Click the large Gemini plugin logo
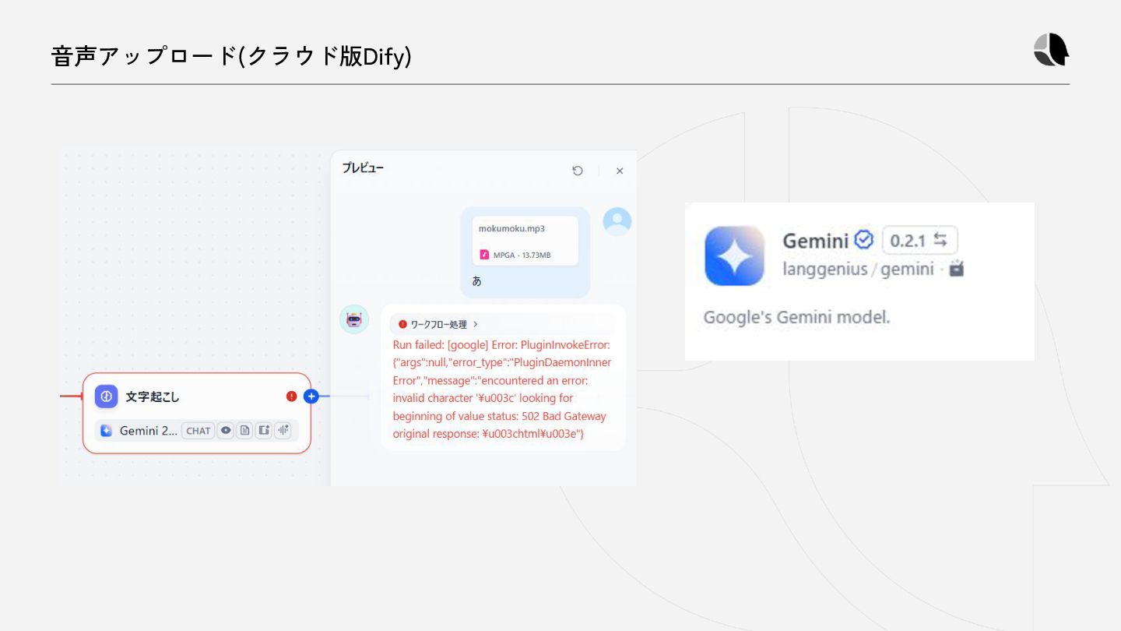This screenshot has height=631, width=1121. pyautogui.click(x=735, y=256)
